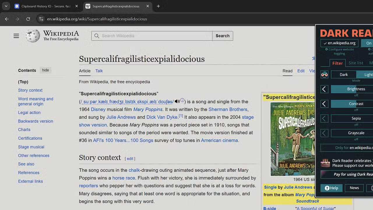The height and width of the screenshot is (210, 373).
Task: Open the Talk tab of the article
Action: (x=99, y=71)
